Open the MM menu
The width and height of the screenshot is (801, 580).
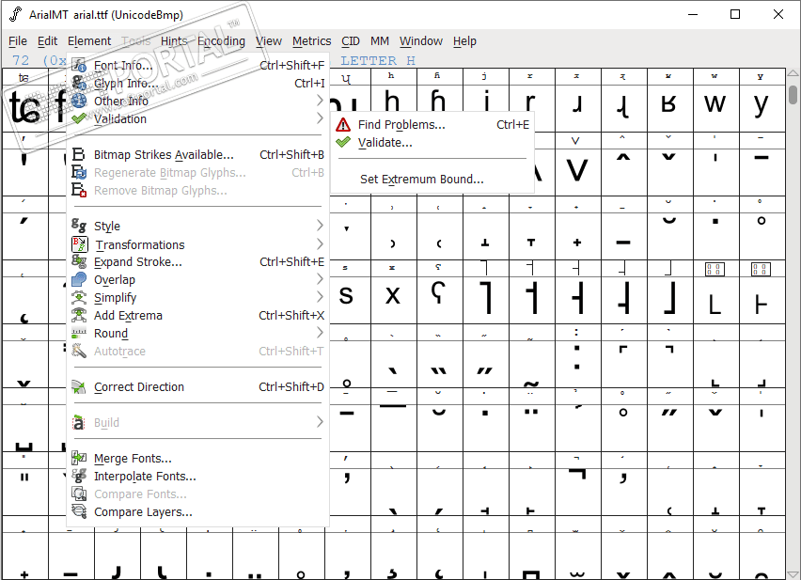tap(380, 40)
